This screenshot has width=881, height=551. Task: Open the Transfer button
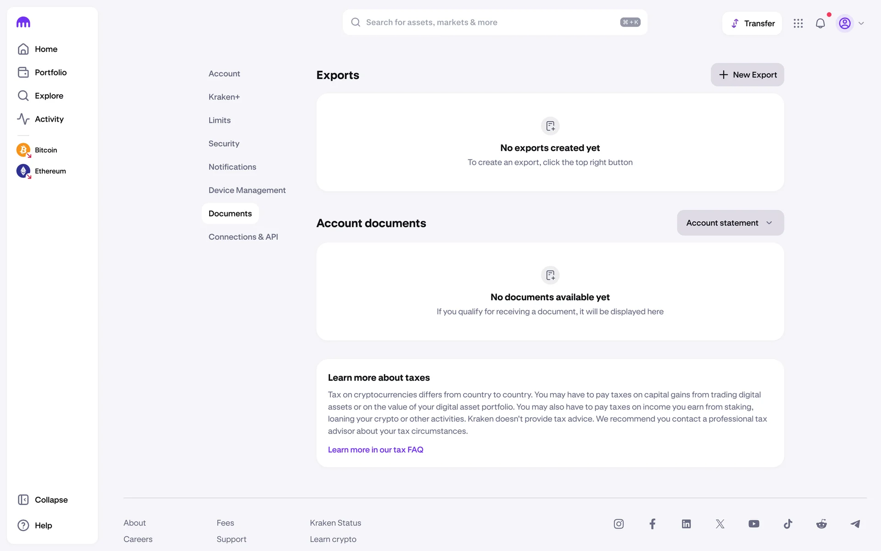click(x=752, y=23)
